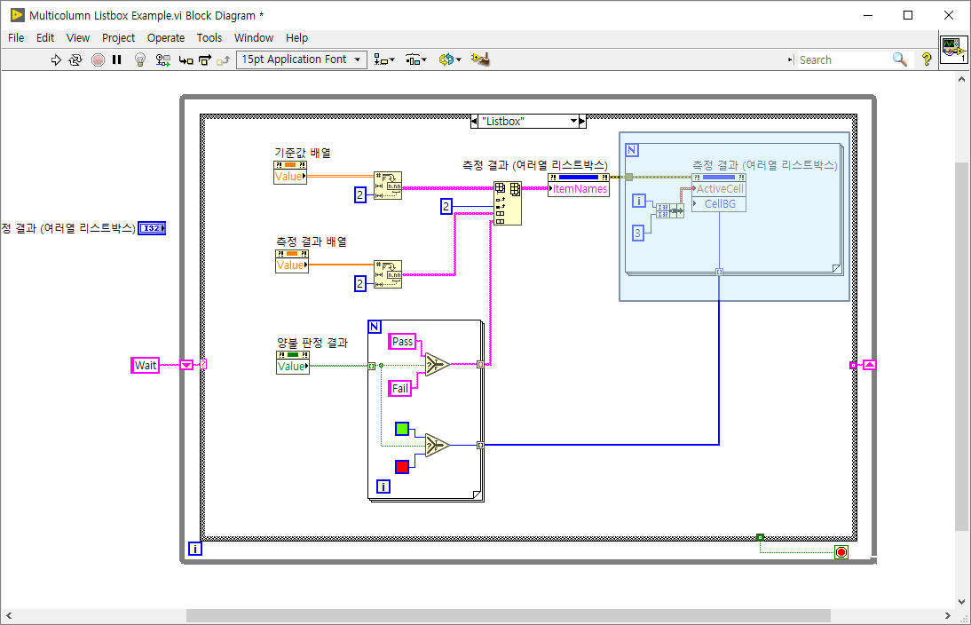Viewport: 971px width, 625px height.
Task: Click the Wait string constant
Action: click(x=146, y=366)
